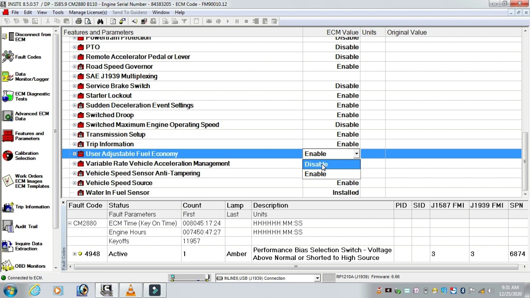This screenshot has width=530, height=298.
Task: Click the clock in system tray
Action: pos(510,291)
